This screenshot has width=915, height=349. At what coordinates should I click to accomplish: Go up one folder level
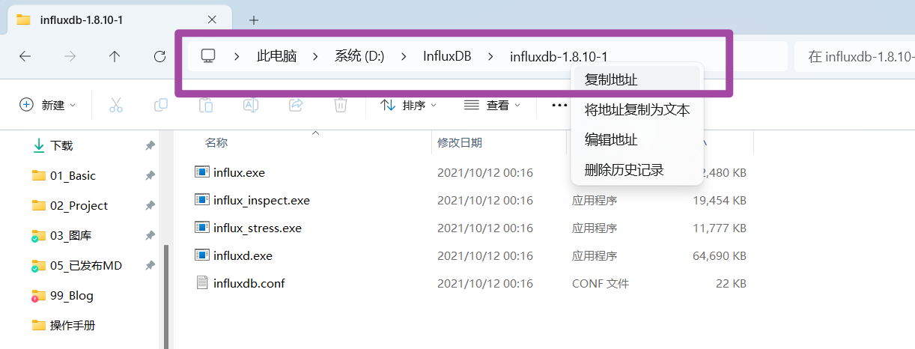(115, 56)
